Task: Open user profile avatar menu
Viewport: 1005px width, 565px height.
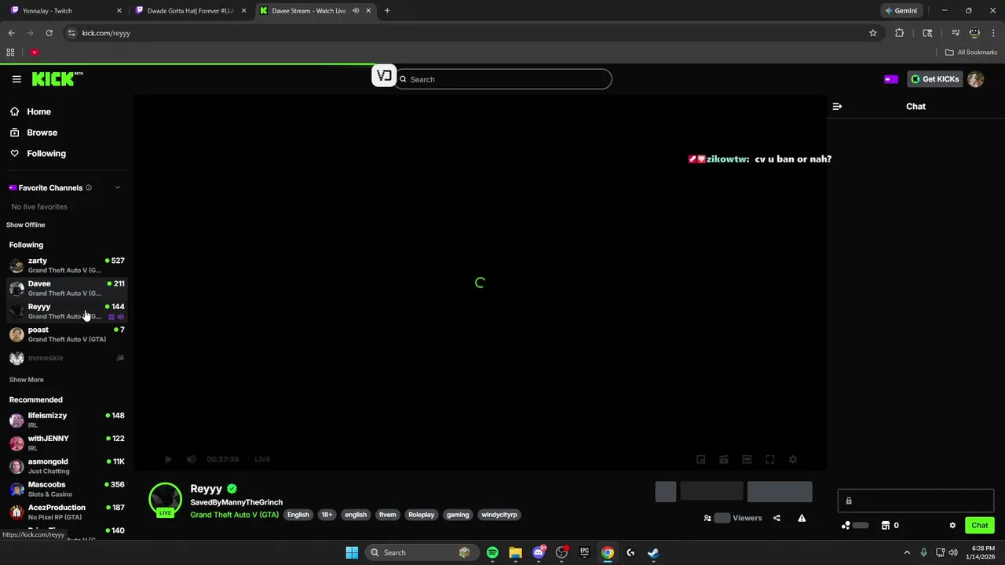Action: (x=976, y=79)
